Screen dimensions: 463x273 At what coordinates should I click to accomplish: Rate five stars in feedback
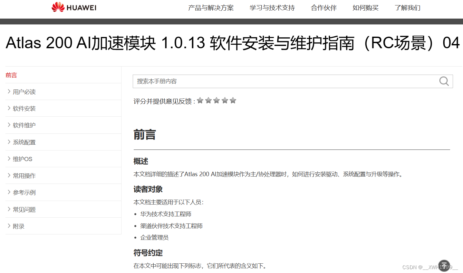233,101
